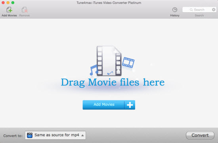
Task: Click the History label in the toolbar
Action: click(175, 15)
